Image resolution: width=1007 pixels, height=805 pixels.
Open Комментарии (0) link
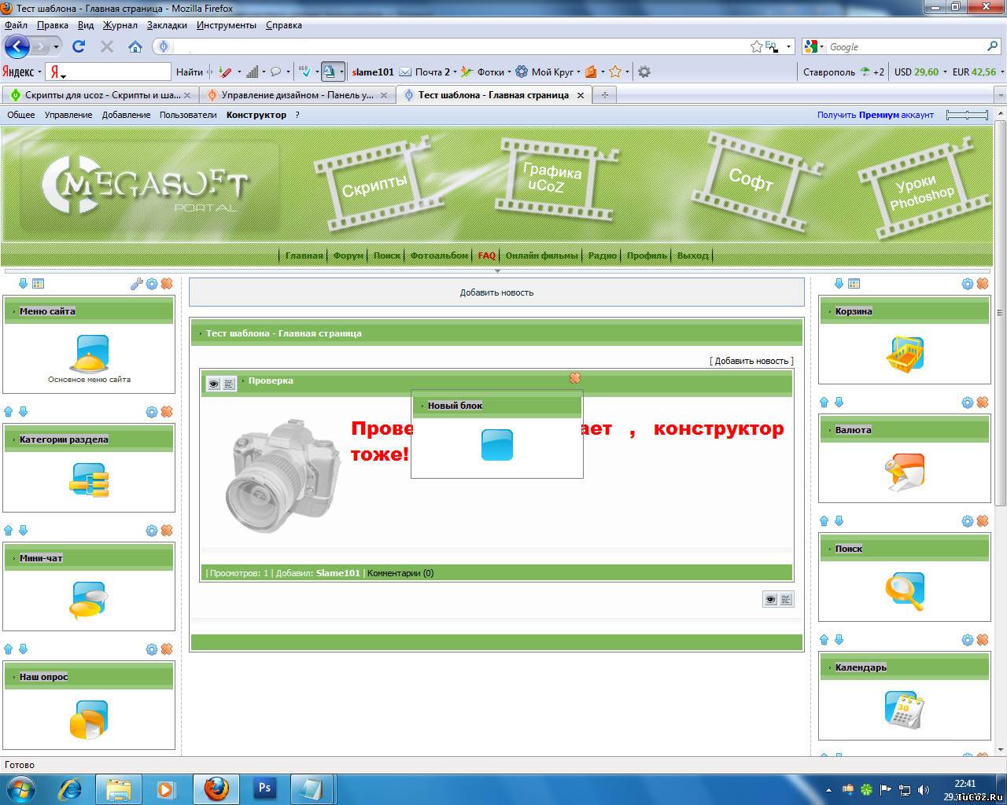click(x=400, y=573)
